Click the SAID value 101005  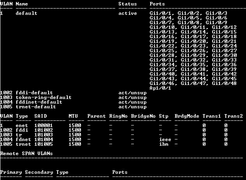[x=44, y=144]
